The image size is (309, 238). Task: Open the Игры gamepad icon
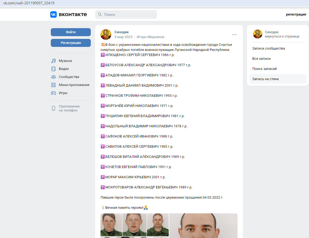53,93
